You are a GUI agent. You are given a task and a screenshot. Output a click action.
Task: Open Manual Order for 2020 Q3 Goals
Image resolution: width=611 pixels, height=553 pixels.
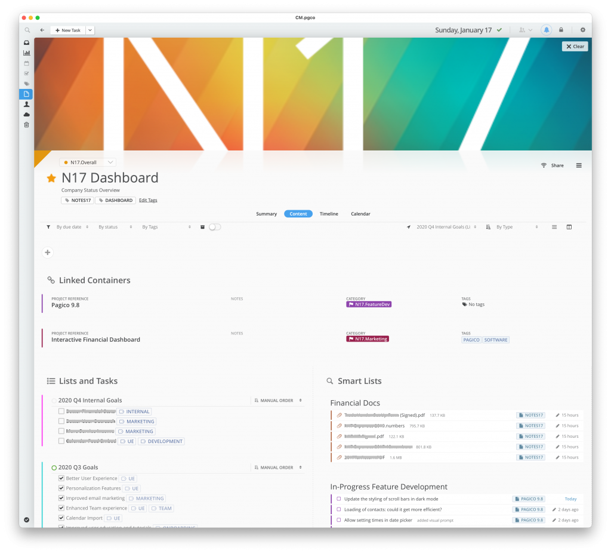(x=278, y=468)
